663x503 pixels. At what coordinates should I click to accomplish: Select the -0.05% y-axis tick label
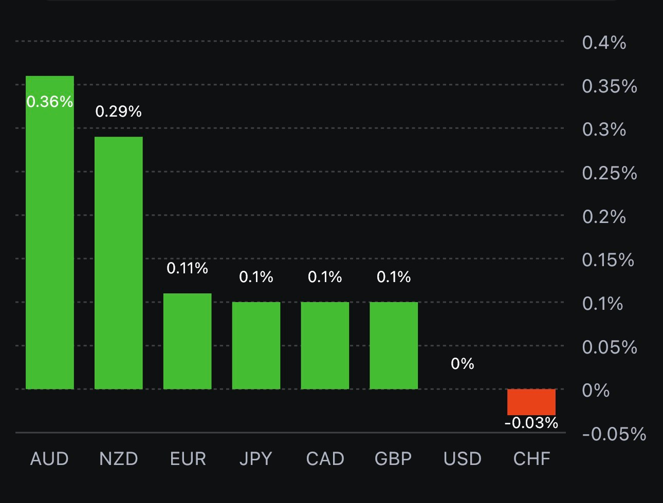(x=614, y=434)
